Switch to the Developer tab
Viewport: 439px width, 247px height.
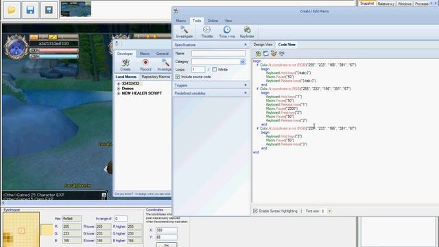[125, 54]
